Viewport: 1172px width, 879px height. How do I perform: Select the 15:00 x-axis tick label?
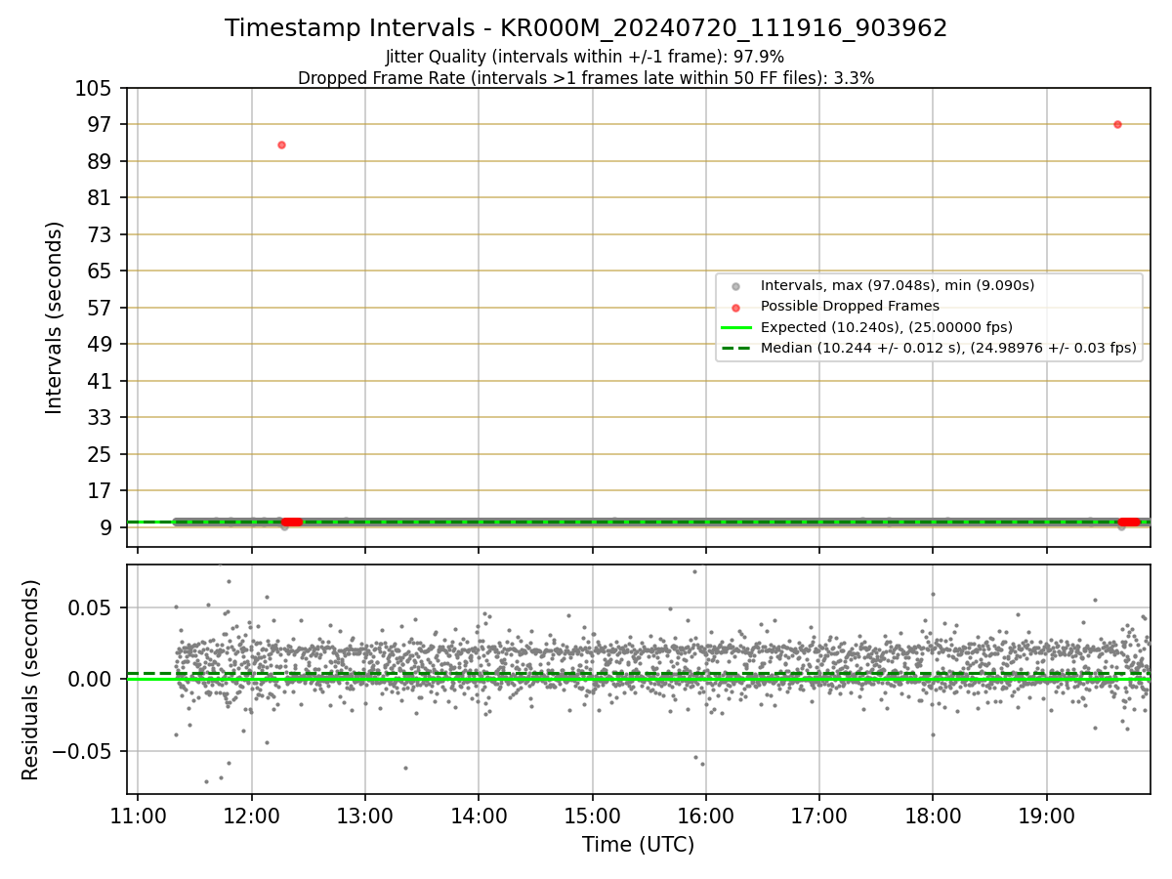click(593, 817)
